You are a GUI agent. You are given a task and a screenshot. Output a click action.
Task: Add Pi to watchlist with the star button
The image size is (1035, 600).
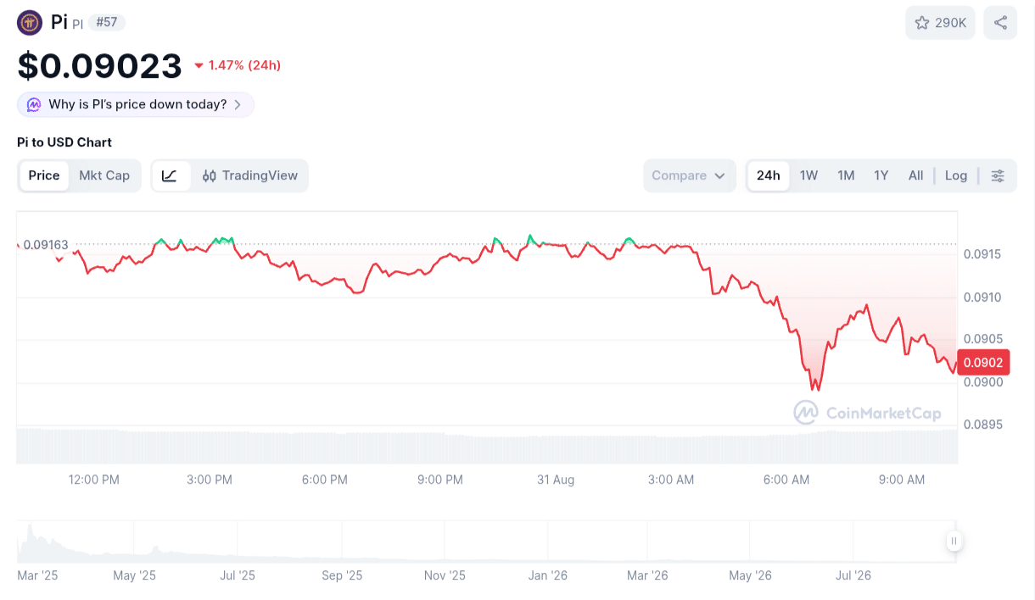pos(940,23)
